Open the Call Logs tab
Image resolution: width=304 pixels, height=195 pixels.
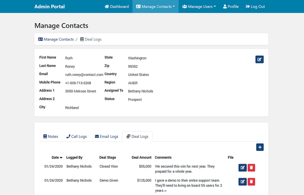click(76, 136)
